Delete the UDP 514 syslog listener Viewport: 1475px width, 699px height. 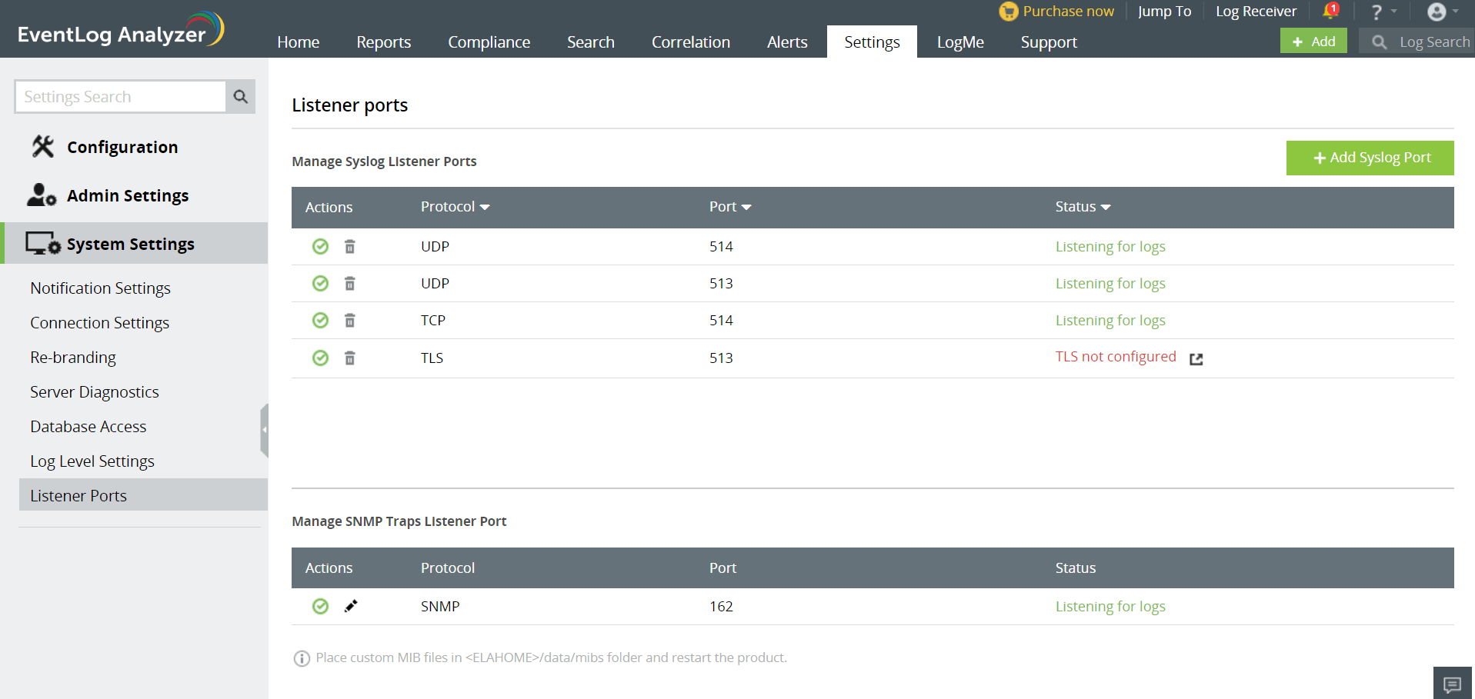point(350,246)
